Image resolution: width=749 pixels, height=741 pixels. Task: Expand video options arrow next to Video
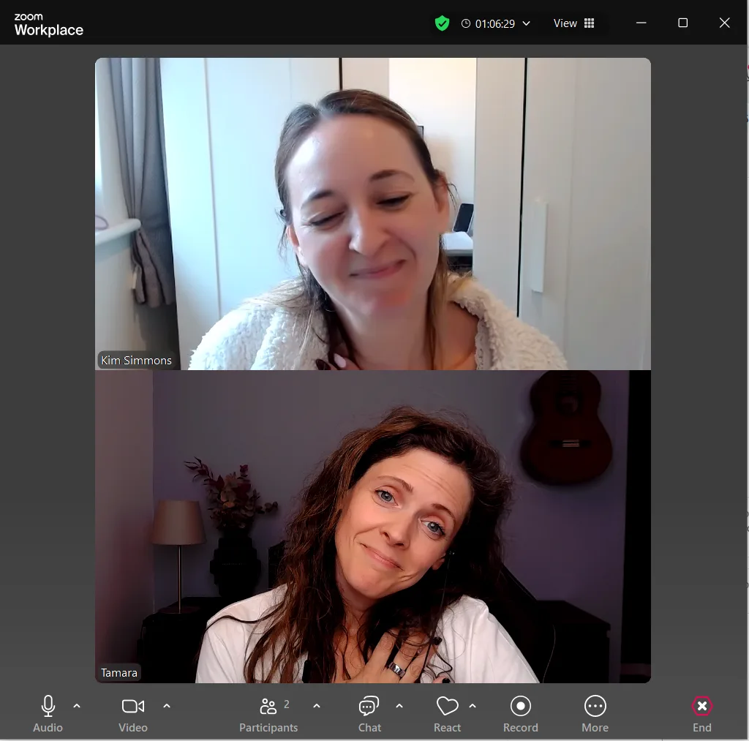point(167,706)
